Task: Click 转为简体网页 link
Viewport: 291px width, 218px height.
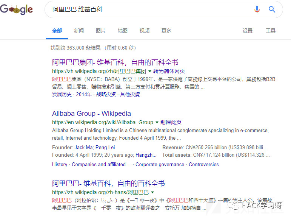Action: click(169, 71)
